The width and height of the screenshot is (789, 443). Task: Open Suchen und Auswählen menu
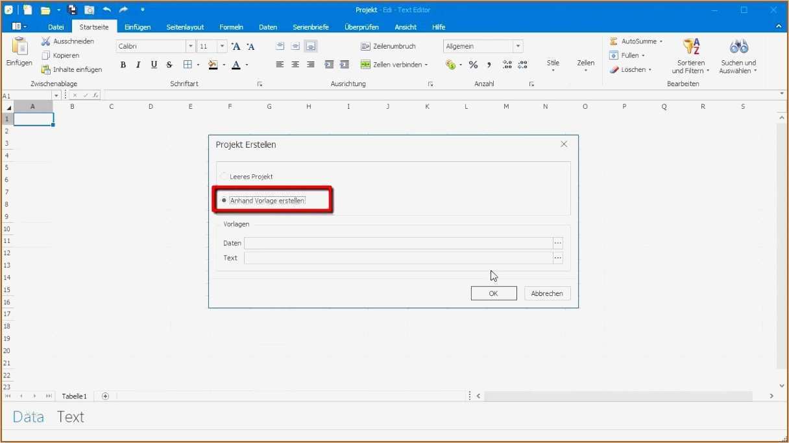(738, 57)
